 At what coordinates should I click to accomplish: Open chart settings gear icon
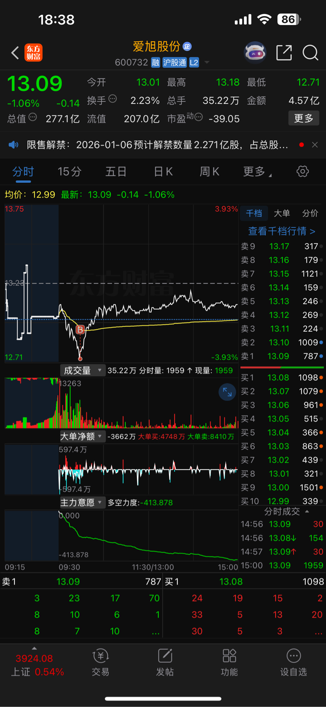[303, 171]
